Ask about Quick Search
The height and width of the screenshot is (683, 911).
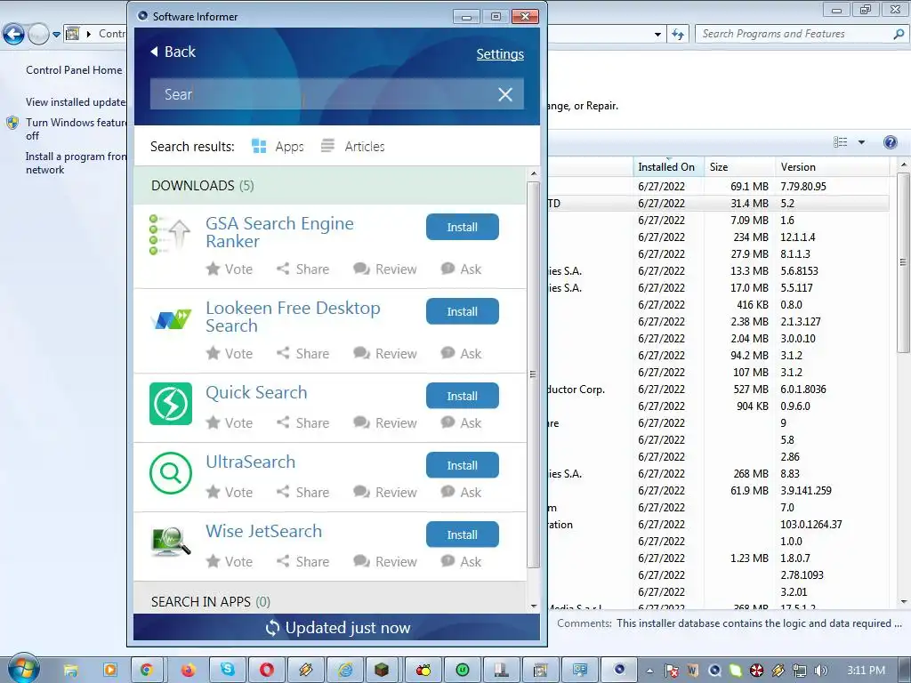(x=462, y=422)
